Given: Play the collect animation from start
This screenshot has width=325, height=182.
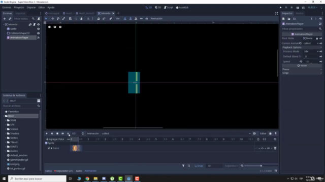Looking at the screenshot, I should click(62, 133).
